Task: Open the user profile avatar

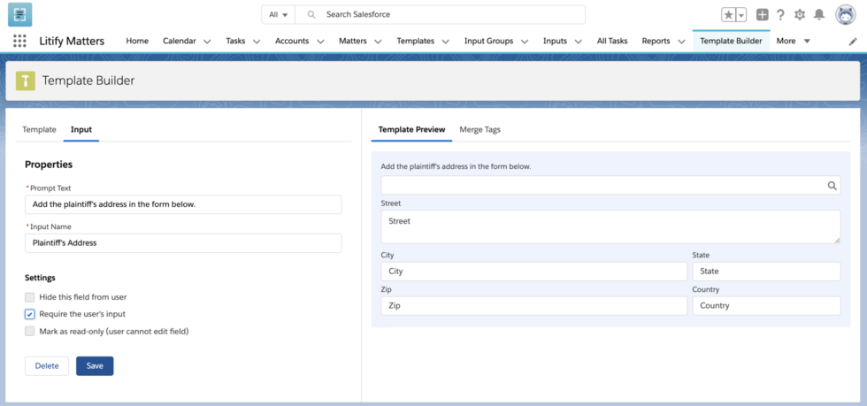Action: [x=846, y=15]
